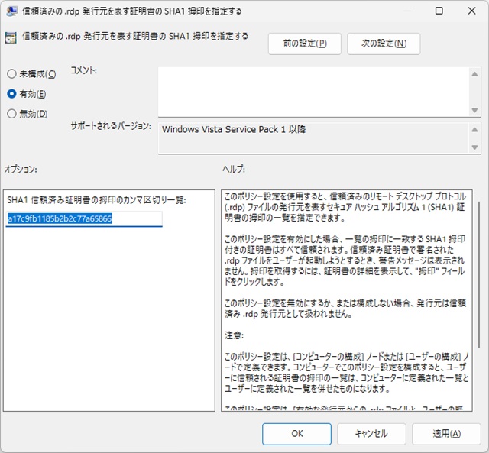Go to previous setting with 前の設定(P)

(305, 44)
